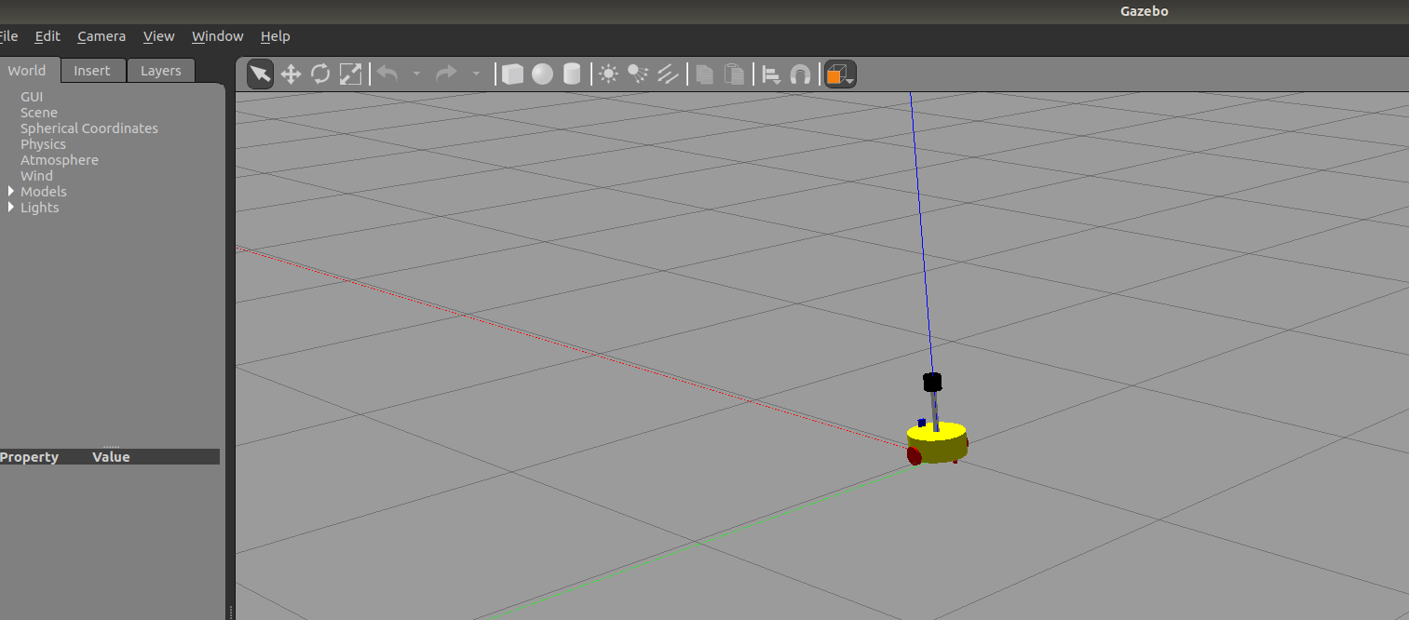Select Atmosphere in the world tree
The image size is (1409, 620).
pos(60,160)
